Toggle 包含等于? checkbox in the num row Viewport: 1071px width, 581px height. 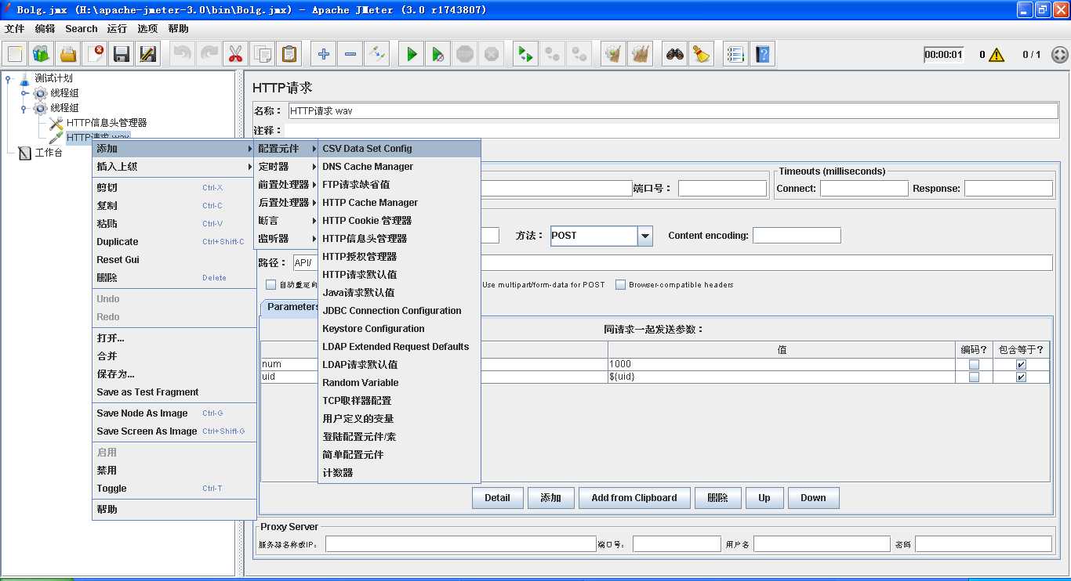click(1021, 364)
